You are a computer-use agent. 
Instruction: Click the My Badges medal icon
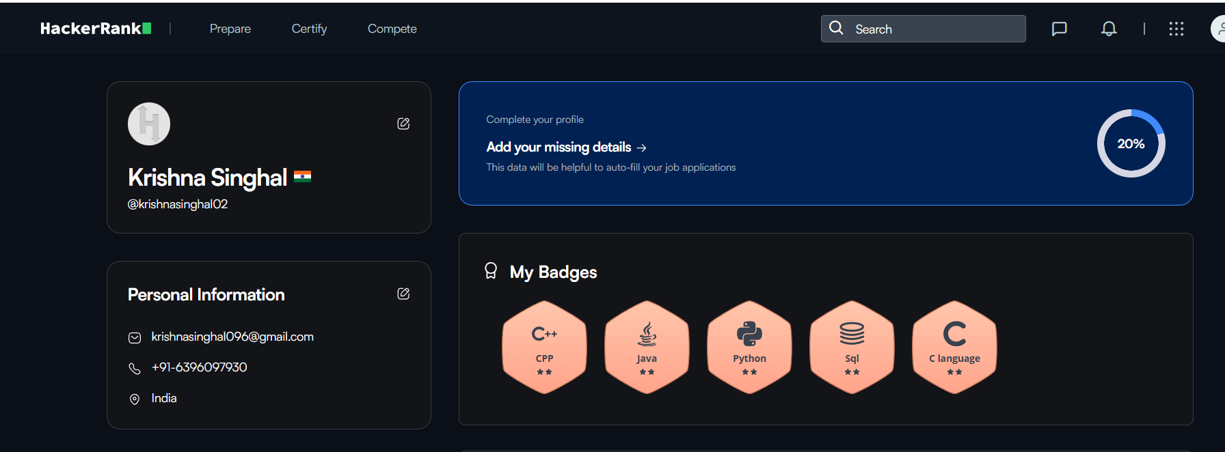(x=490, y=270)
